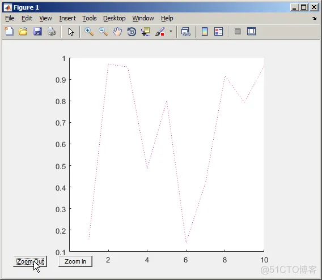Image resolution: width=322 pixels, height=280 pixels.
Task: Click the Zoom In button
Action: point(75,261)
